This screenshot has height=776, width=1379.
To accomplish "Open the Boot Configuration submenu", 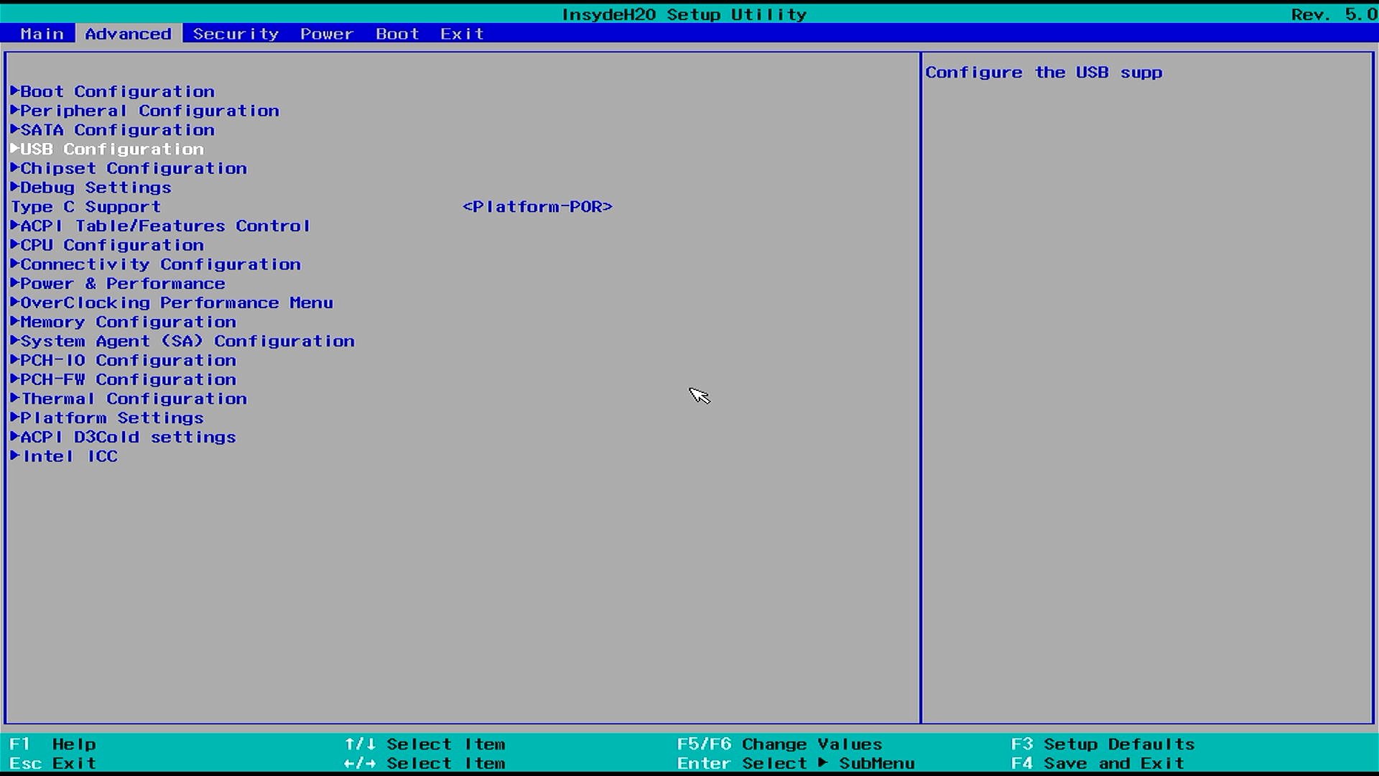I will [x=117, y=92].
